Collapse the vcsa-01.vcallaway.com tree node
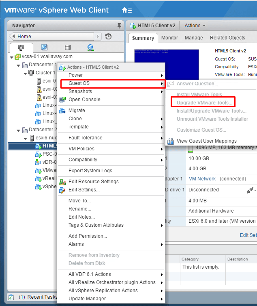257x306 pixels. click(x=11, y=57)
